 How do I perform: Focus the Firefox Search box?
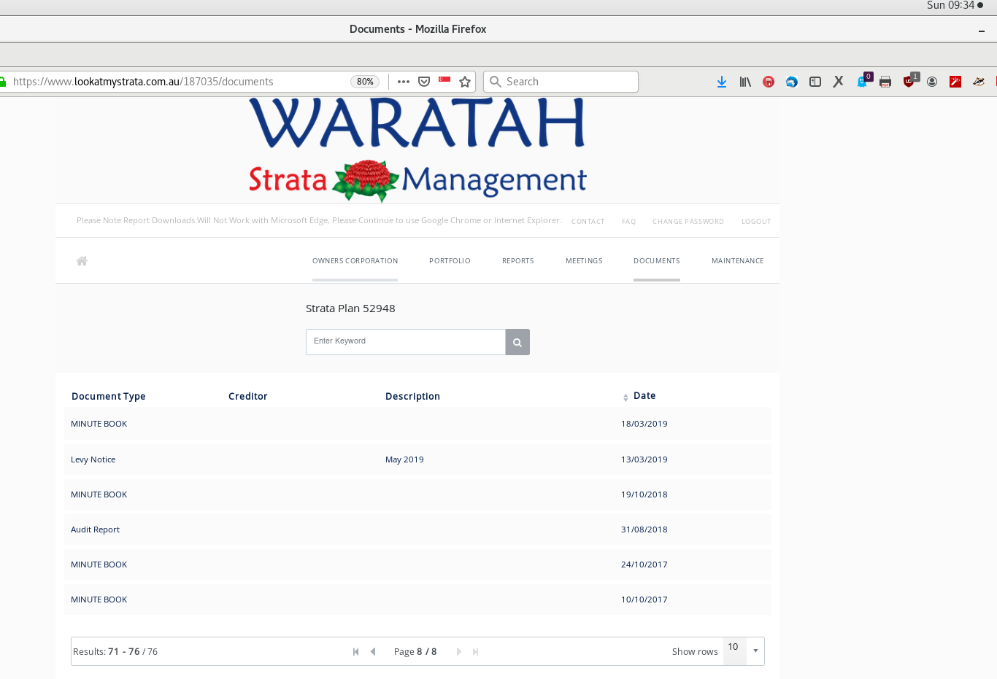coord(561,82)
